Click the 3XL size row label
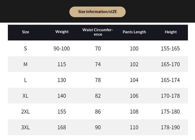195x140 pixels. pyautogui.click(x=25, y=128)
